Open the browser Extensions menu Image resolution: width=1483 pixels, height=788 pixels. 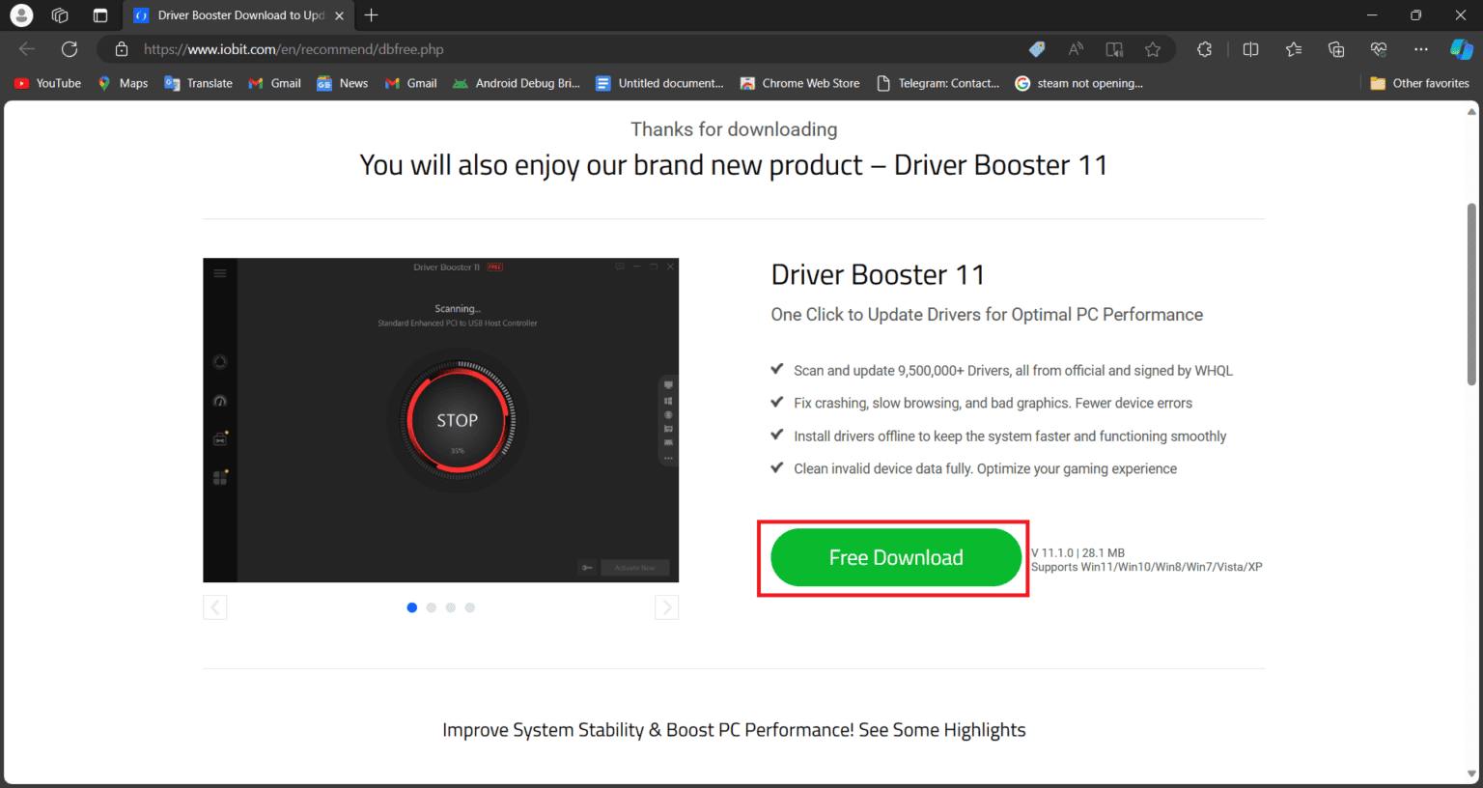pyautogui.click(x=1204, y=48)
